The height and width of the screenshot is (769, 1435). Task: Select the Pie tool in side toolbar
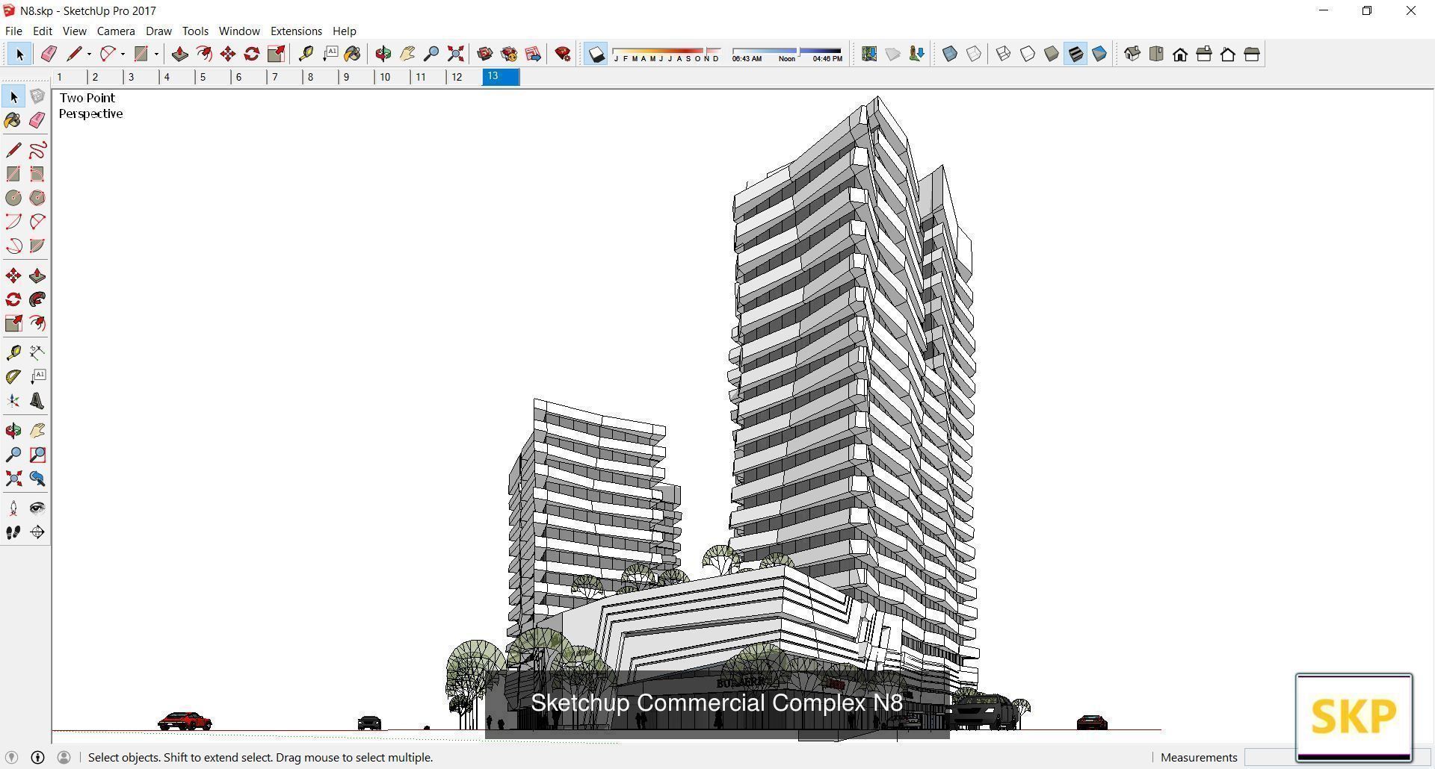37,246
